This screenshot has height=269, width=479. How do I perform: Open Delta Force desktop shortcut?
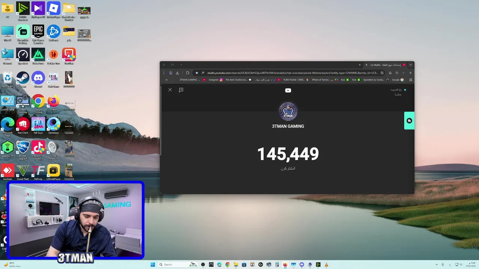tap(38, 57)
